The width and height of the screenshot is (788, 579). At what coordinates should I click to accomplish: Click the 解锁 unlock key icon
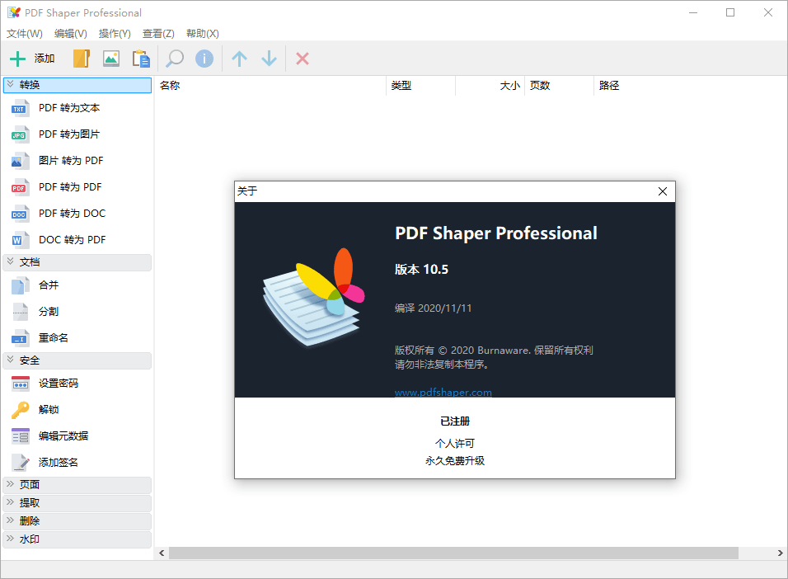[x=21, y=409]
